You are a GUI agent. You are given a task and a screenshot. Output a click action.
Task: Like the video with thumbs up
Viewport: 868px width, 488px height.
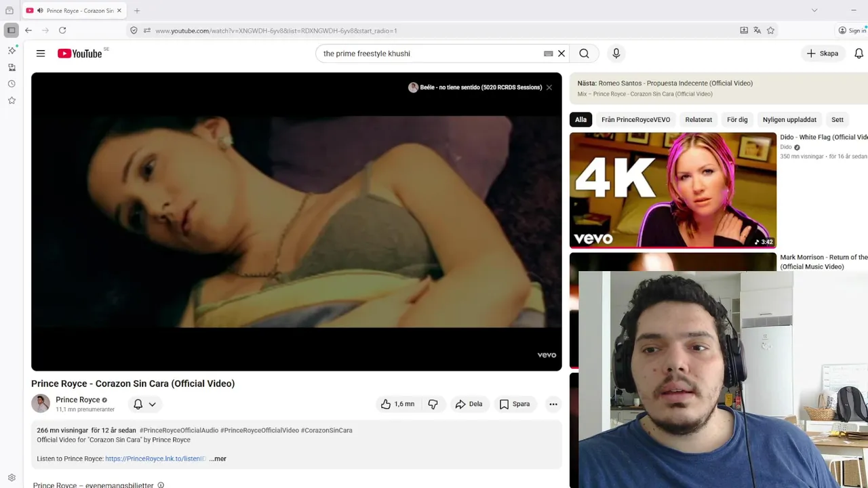[x=397, y=404]
